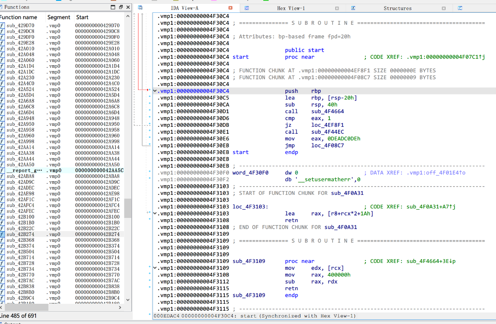The image size is (496, 324).
Task: Click the Hex View-1 tab icon
Action: coord(247,8)
